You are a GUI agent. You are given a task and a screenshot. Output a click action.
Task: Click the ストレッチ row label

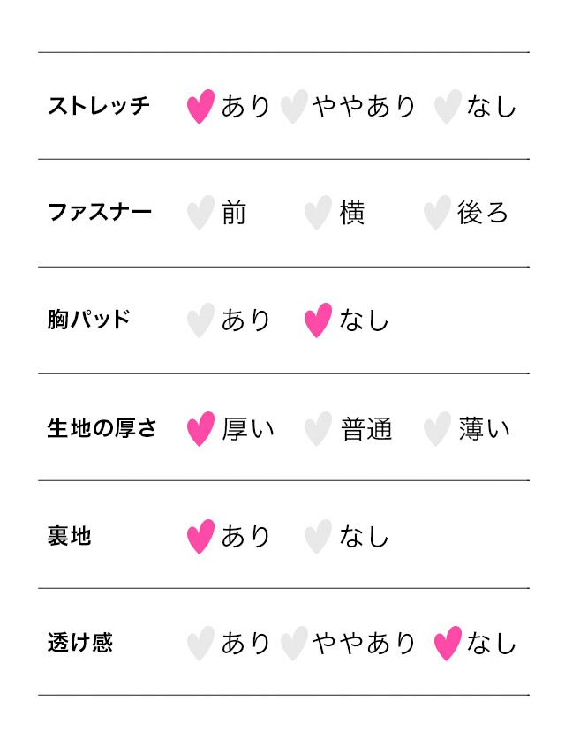(99, 107)
